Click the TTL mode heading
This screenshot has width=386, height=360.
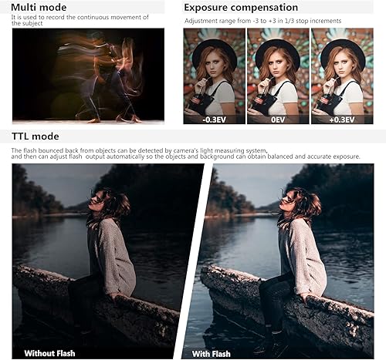(36, 136)
